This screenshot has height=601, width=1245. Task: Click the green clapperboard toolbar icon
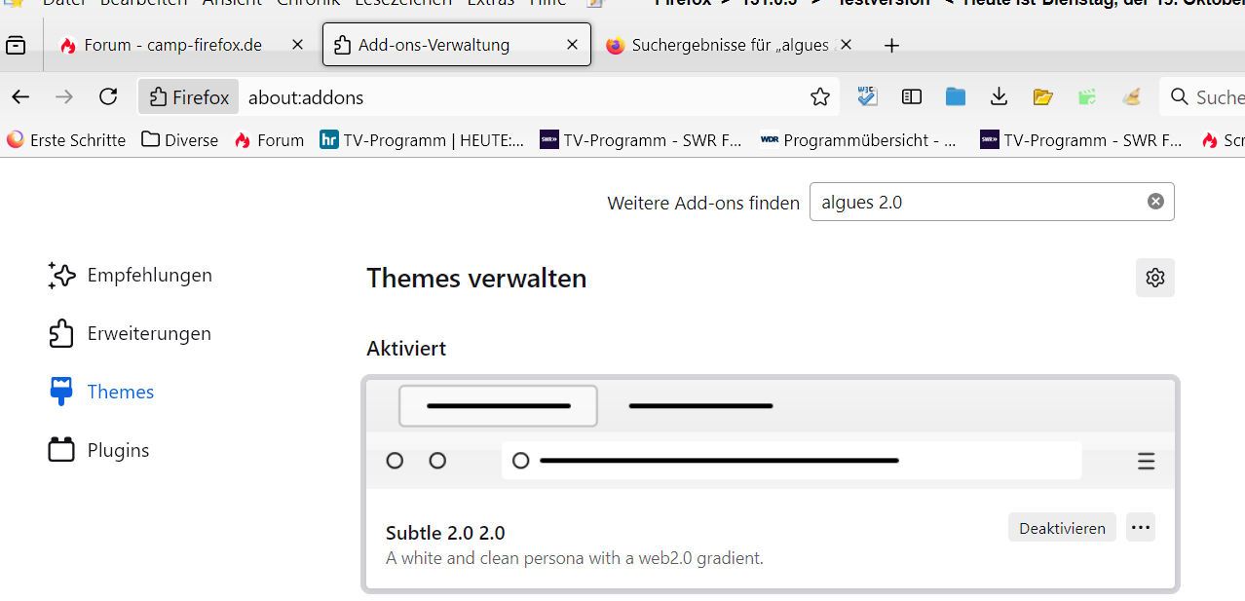coord(1087,96)
